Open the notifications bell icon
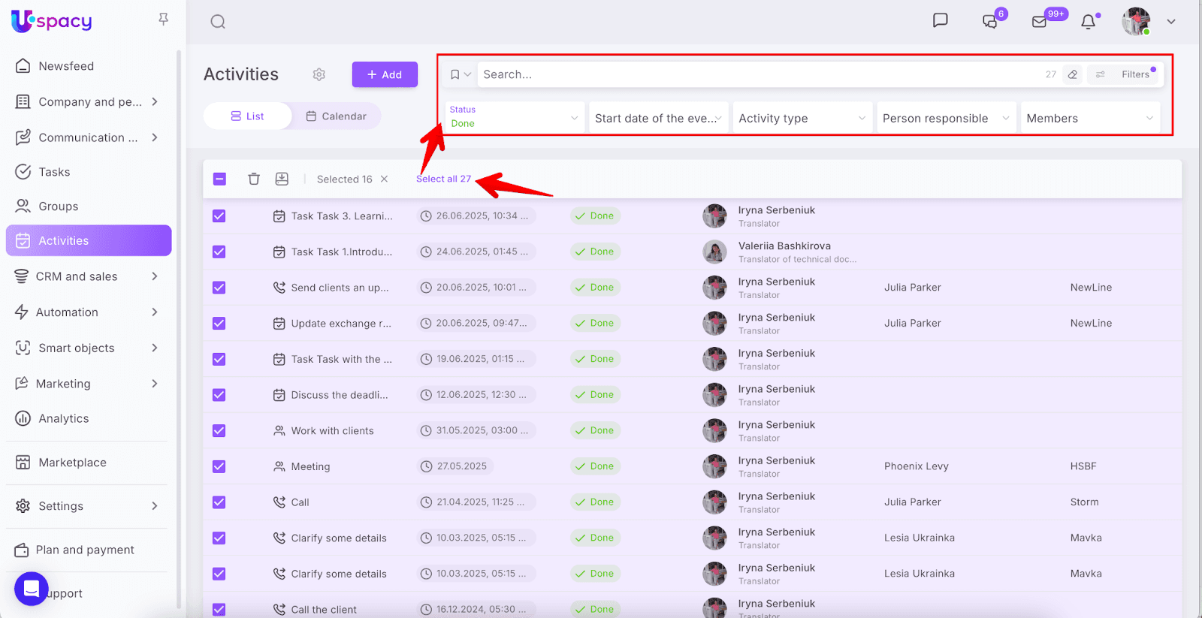Screen dimensions: 1202x618 point(1088,22)
